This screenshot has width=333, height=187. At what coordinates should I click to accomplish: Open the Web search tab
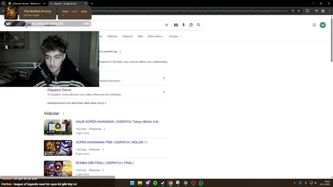(x=140, y=36)
